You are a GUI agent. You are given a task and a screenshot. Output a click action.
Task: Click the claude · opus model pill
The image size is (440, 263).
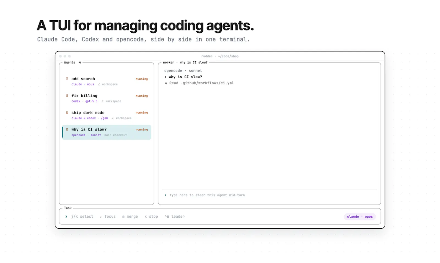[360, 217]
